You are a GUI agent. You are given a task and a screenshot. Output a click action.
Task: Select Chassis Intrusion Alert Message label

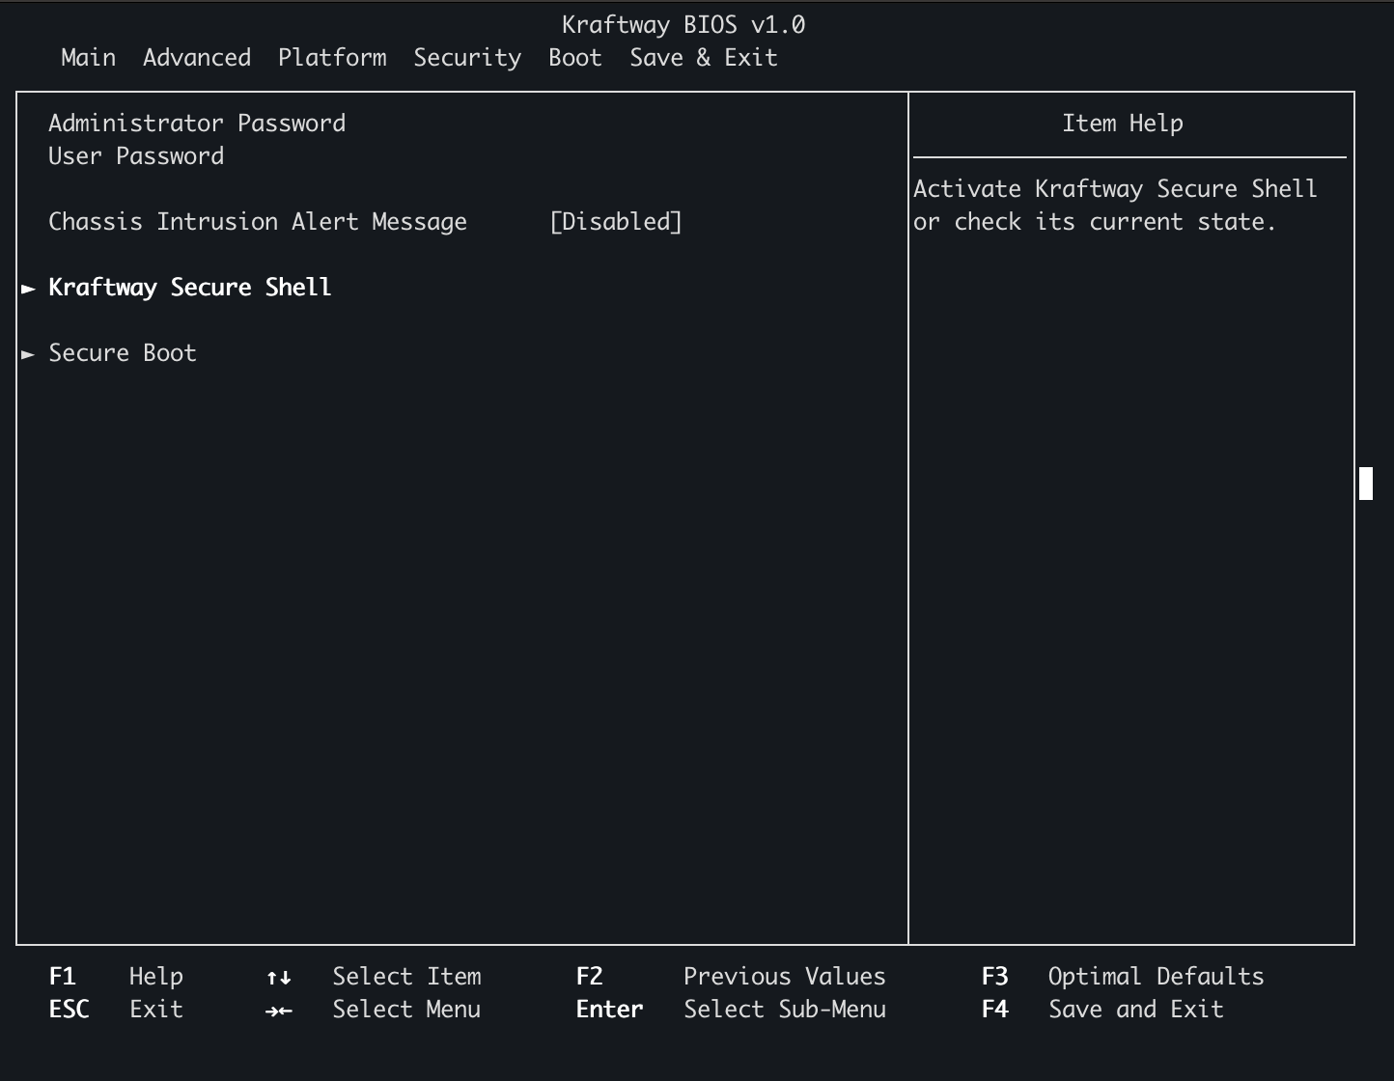pyautogui.click(x=258, y=222)
